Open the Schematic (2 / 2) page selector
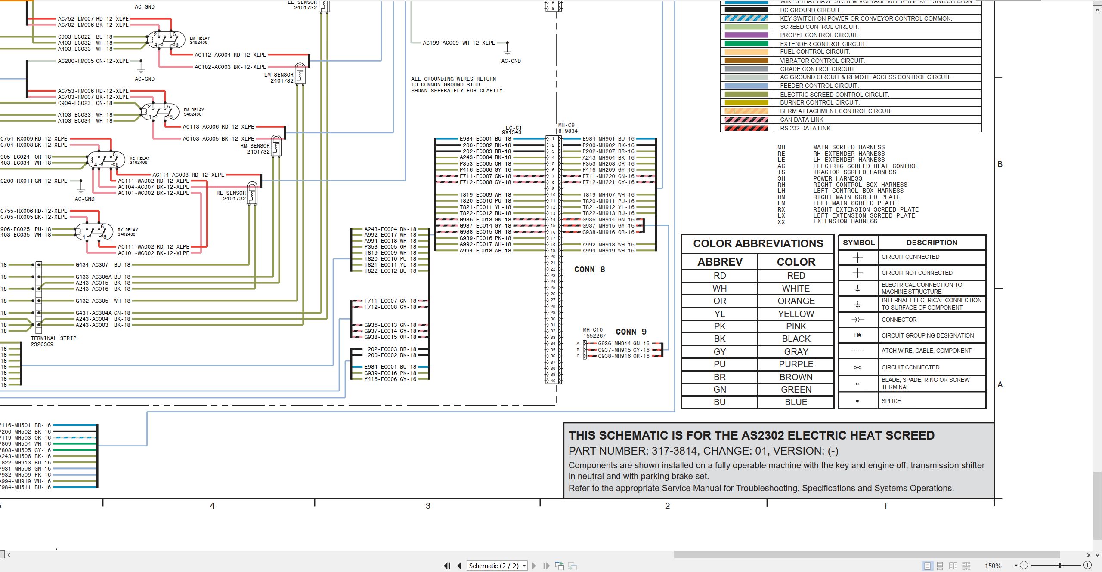 click(497, 566)
